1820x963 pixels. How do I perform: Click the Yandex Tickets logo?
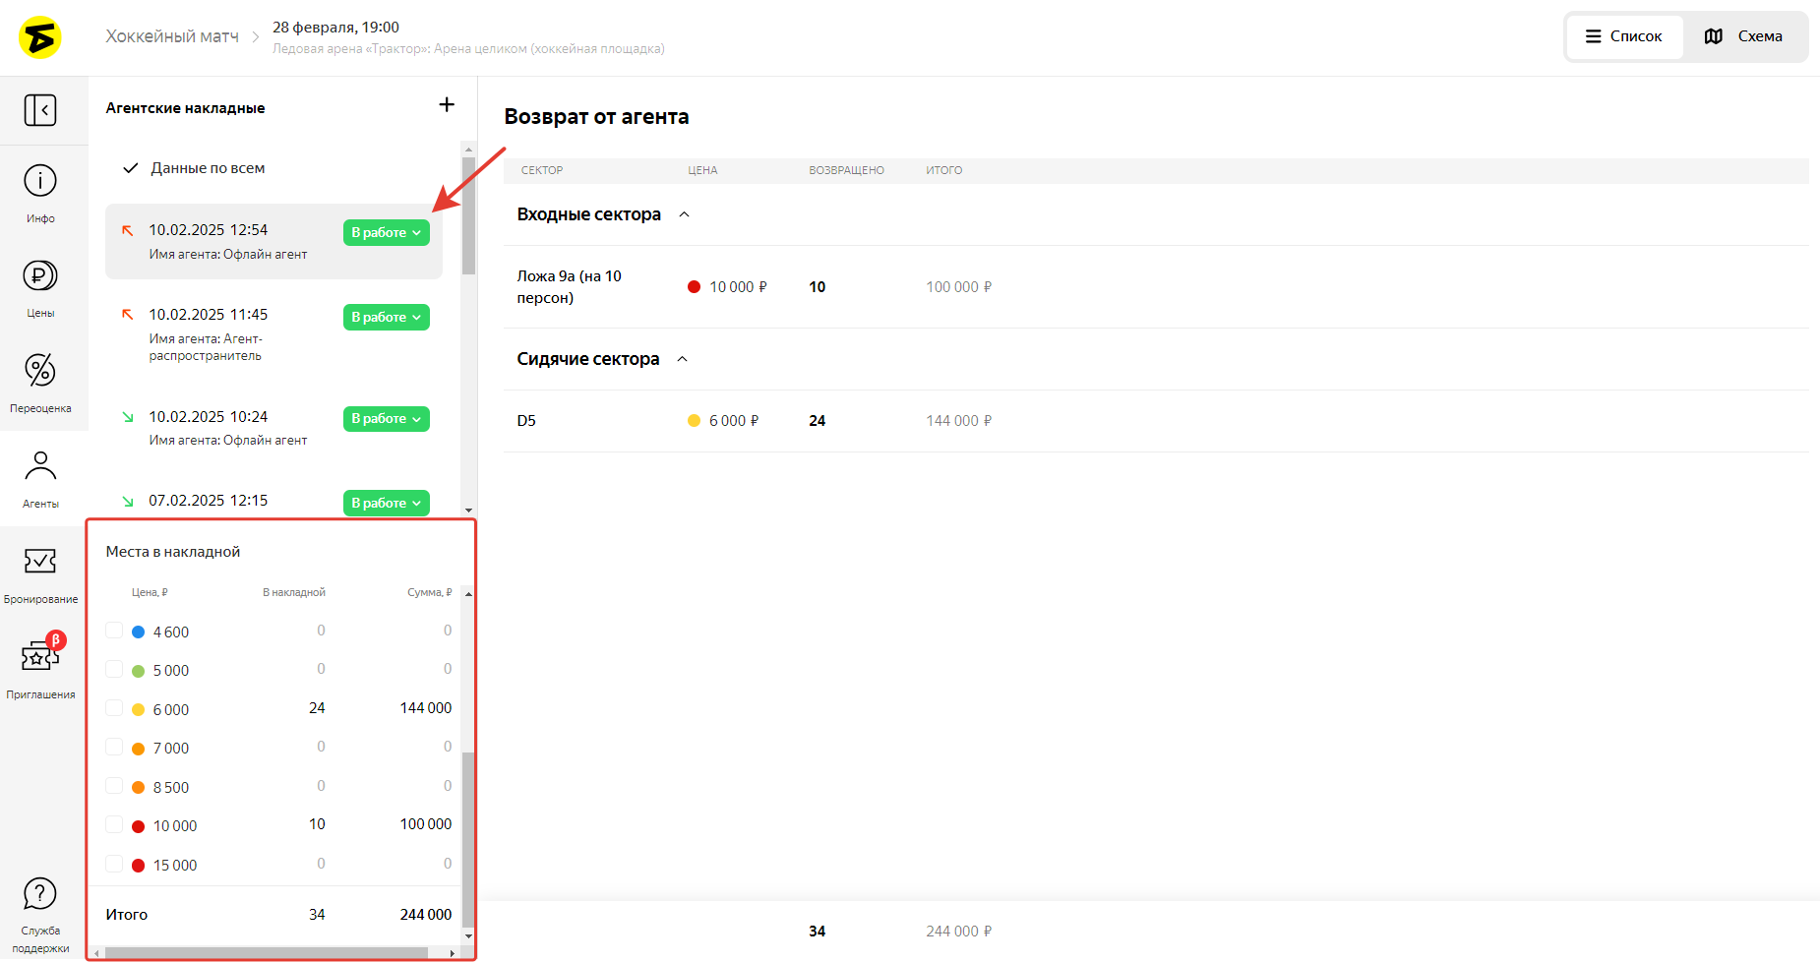point(40,37)
